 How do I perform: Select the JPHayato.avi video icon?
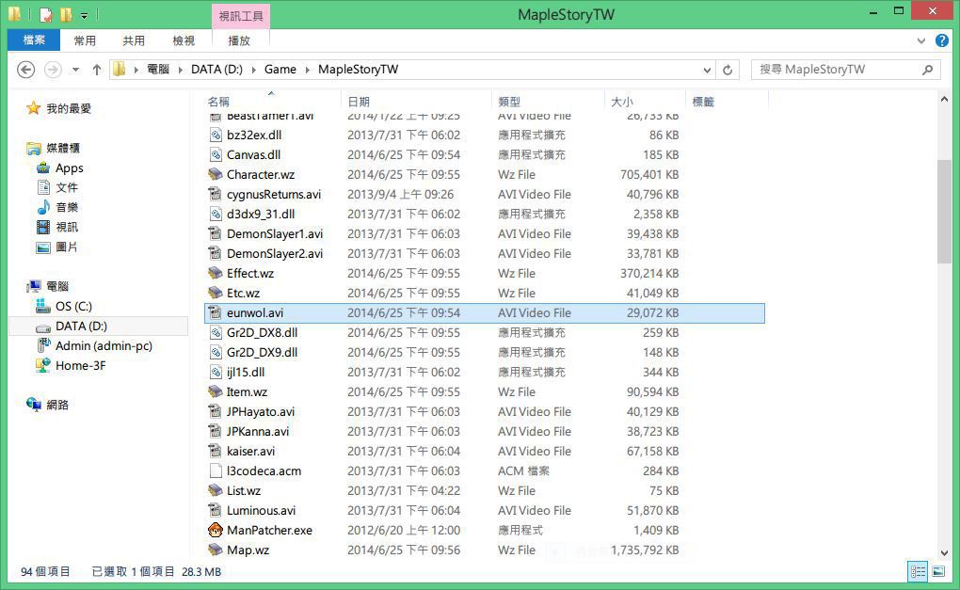click(216, 412)
